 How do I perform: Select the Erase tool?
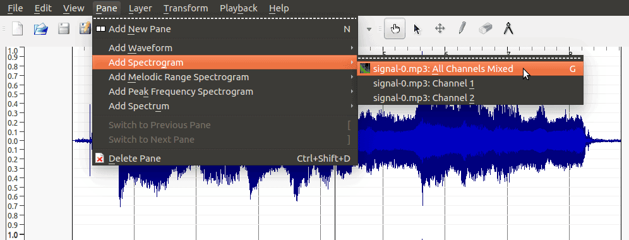tap(486, 29)
